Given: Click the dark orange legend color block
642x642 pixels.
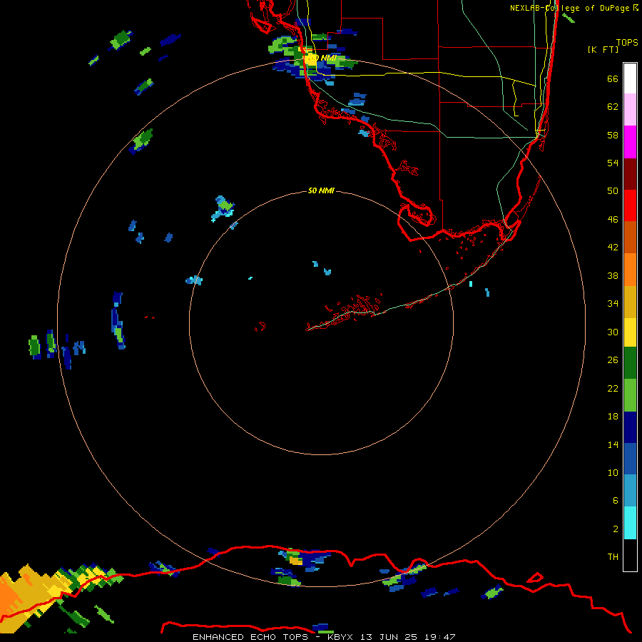Looking at the screenshot, I should pos(630,237).
